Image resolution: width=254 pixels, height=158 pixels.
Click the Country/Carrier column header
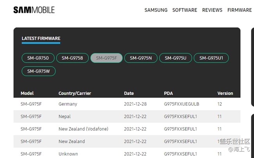pyautogui.click(x=75, y=93)
